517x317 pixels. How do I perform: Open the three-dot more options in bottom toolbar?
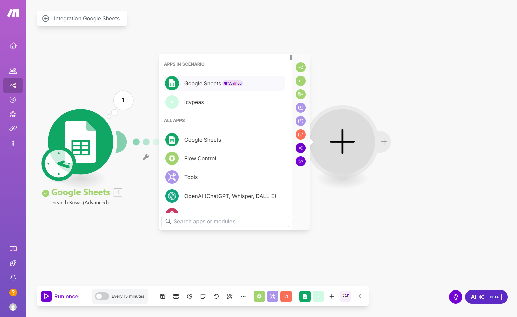(x=243, y=296)
